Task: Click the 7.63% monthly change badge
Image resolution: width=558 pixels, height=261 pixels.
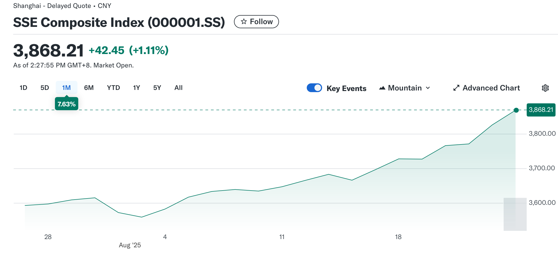Action: click(66, 104)
